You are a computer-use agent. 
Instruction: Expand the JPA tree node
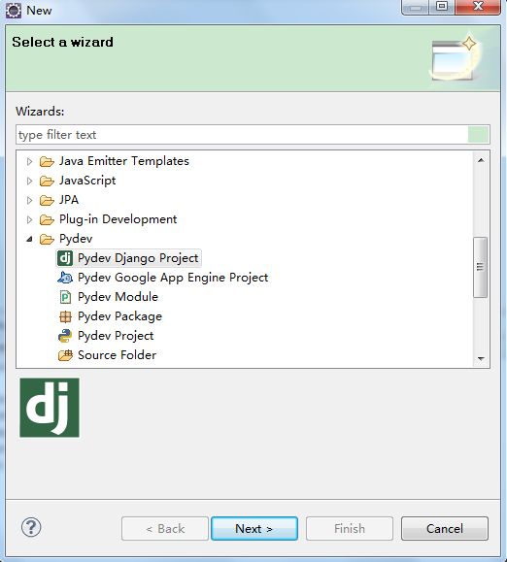(x=29, y=200)
